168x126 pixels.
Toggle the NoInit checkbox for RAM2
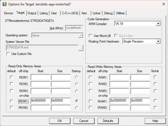click(155, 84)
